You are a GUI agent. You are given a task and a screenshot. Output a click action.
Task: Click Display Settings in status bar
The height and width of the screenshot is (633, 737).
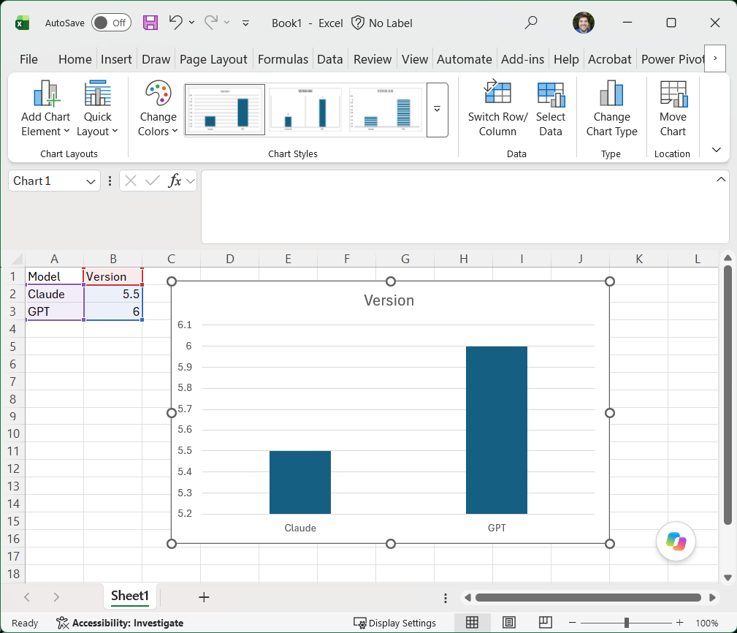point(395,623)
